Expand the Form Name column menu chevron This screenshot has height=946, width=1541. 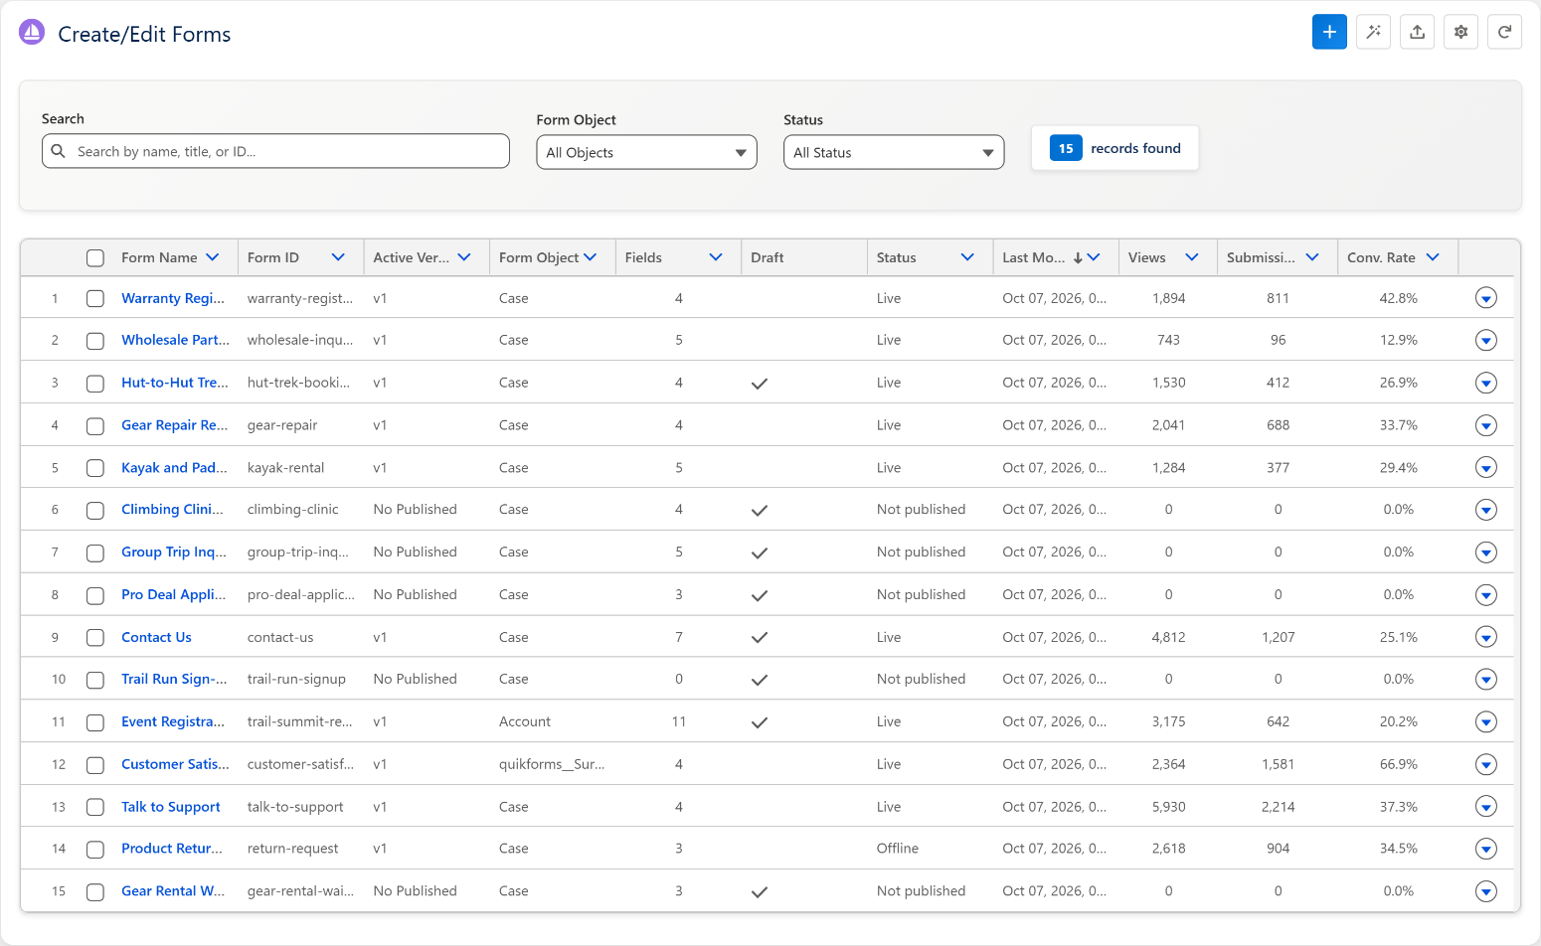(x=212, y=257)
